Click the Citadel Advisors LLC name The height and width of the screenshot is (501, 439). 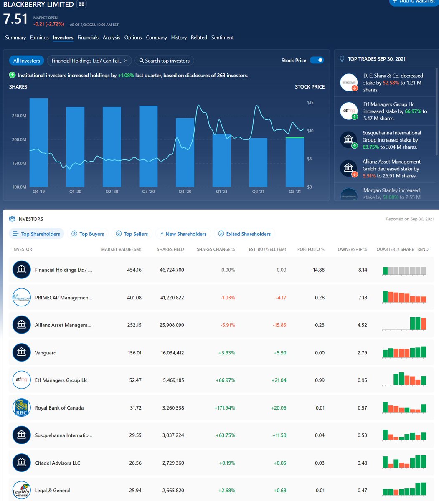[x=58, y=463]
